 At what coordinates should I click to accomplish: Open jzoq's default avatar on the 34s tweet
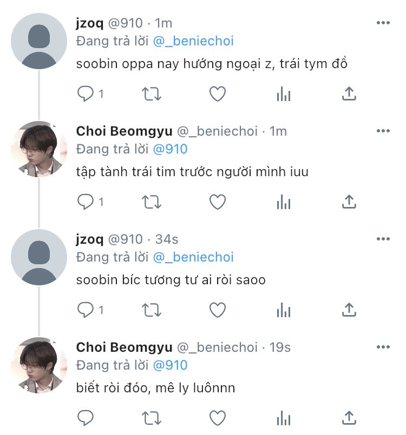(x=39, y=257)
